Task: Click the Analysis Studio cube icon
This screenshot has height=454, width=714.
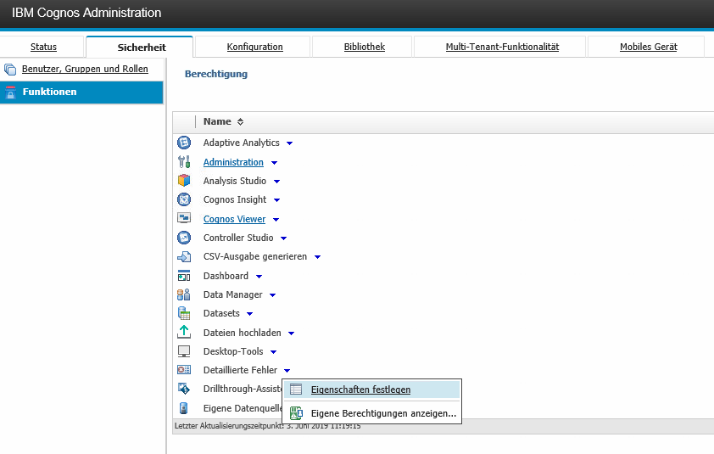Action: point(184,181)
